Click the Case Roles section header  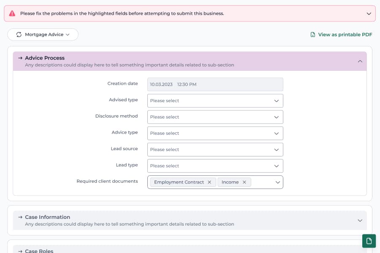190,249
